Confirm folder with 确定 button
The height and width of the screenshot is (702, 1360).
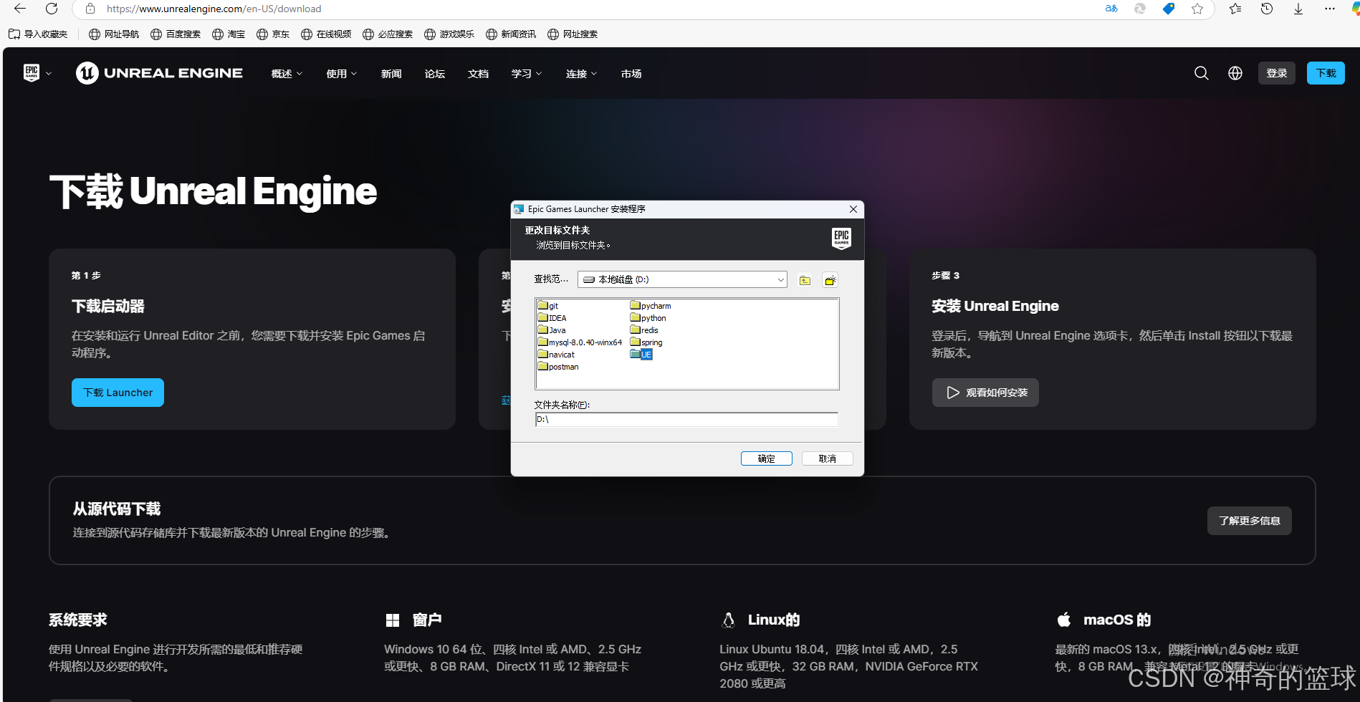tap(767, 458)
